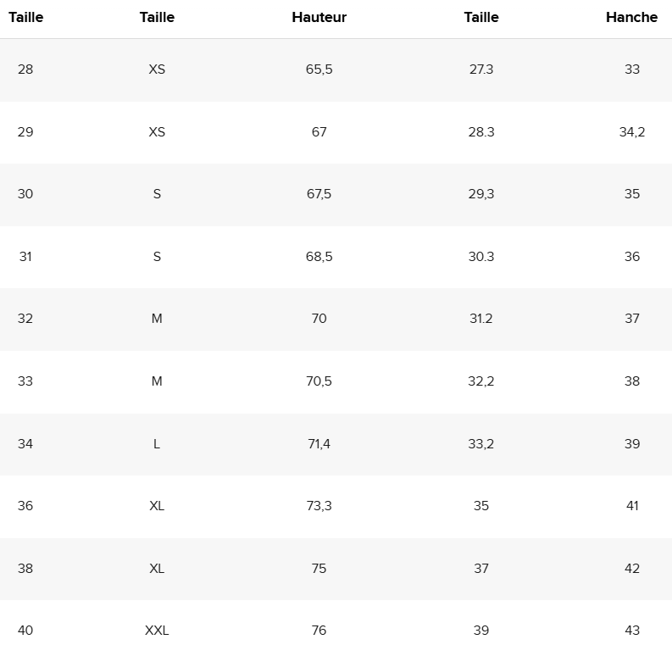Select the waist value 33,2
The image size is (672, 656).
(480, 444)
